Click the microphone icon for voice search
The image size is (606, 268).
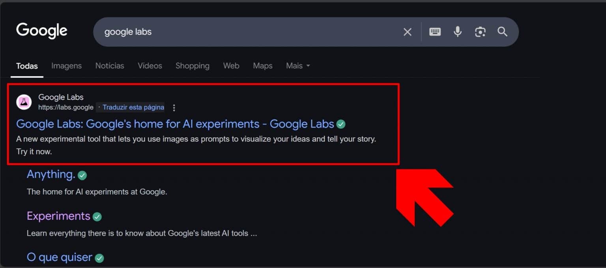click(457, 32)
